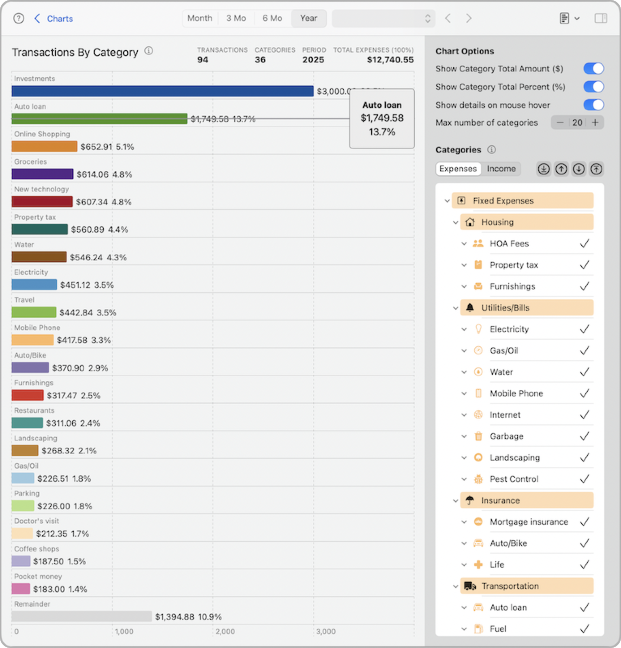The height and width of the screenshot is (648, 621).
Task: Toggle the right sidebar panel icon
Action: [x=601, y=18]
